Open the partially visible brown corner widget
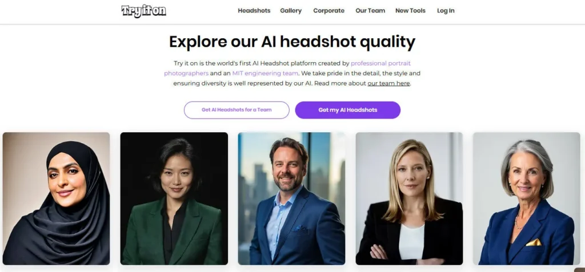Image resolution: width=585 pixels, height=272 pixels. click(x=579, y=270)
